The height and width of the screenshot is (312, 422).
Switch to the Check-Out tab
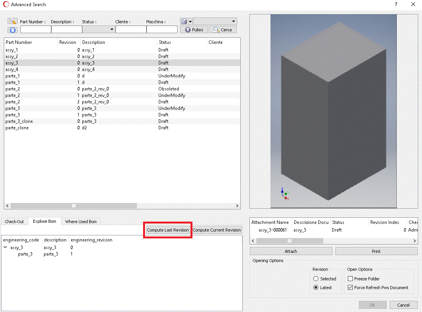[x=14, y=221]
